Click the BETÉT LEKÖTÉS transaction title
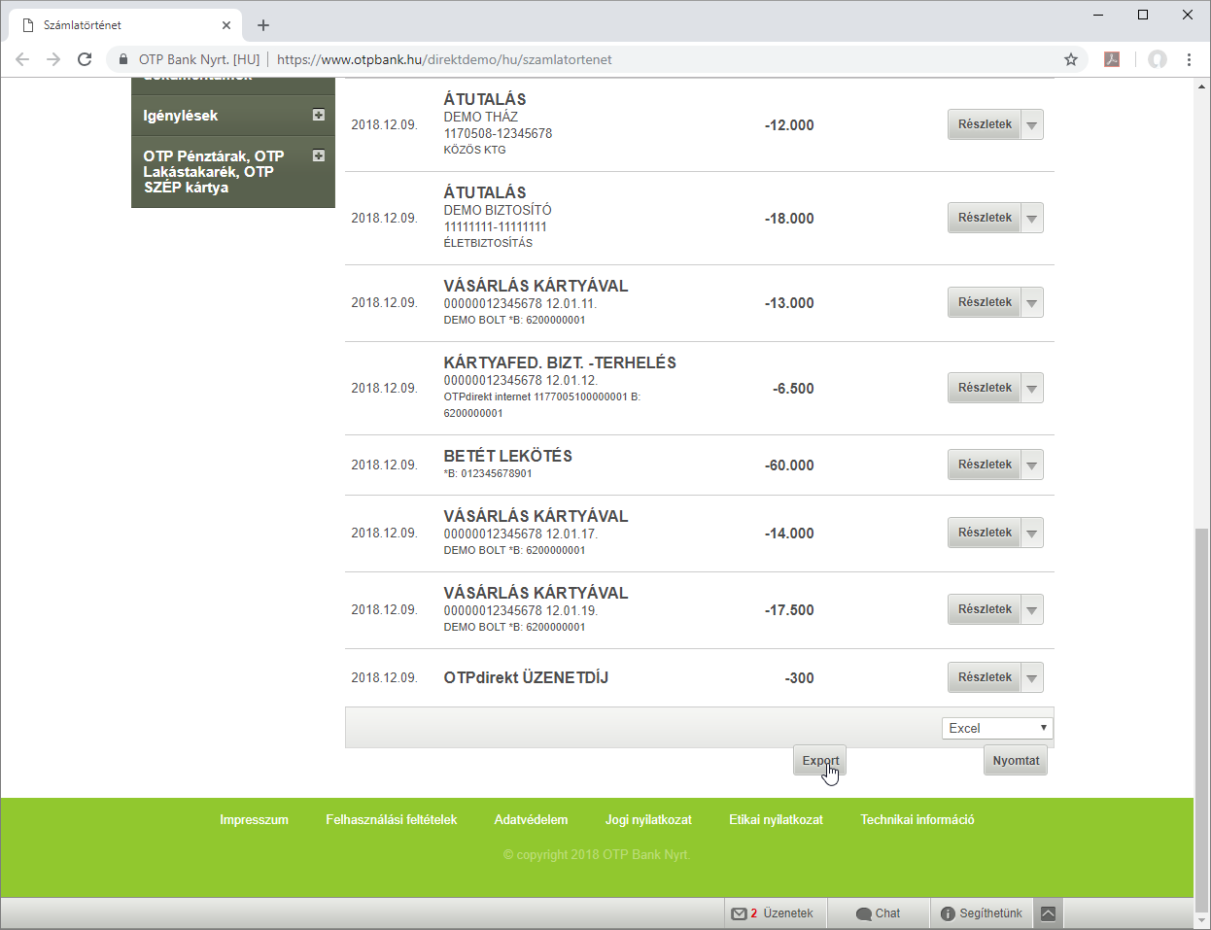 507,456
